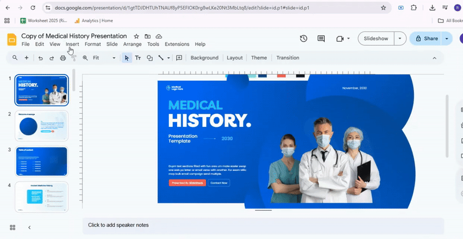Click the Transition button
463x239 pixels.
point(288,58)
